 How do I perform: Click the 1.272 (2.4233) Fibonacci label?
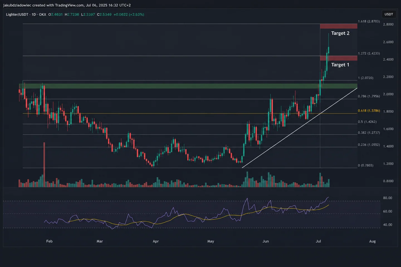pyautogui.click(x=369, y=53)
